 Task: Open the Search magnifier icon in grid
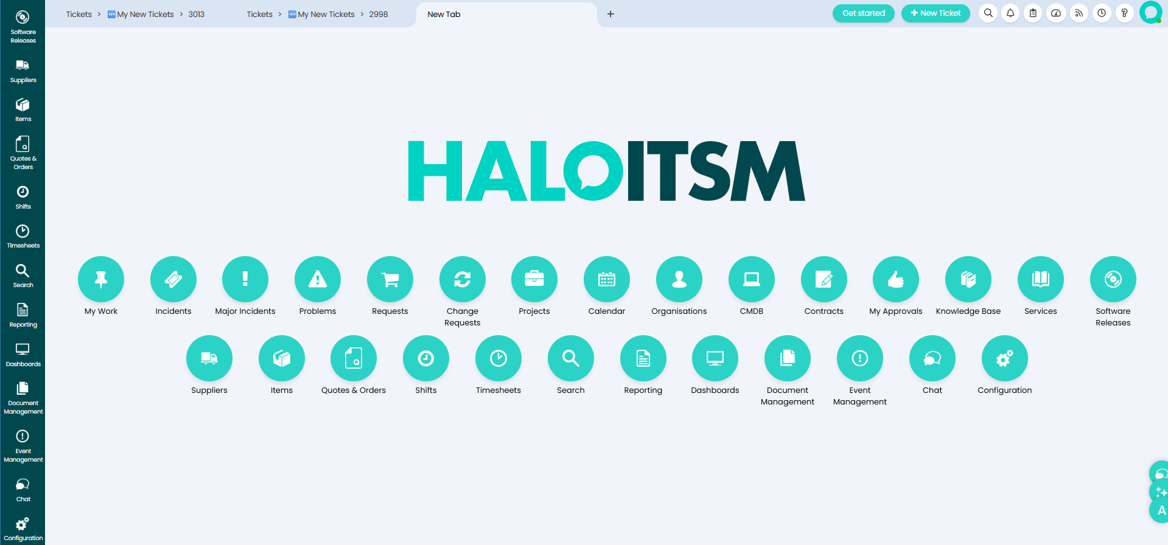(571, 358)
